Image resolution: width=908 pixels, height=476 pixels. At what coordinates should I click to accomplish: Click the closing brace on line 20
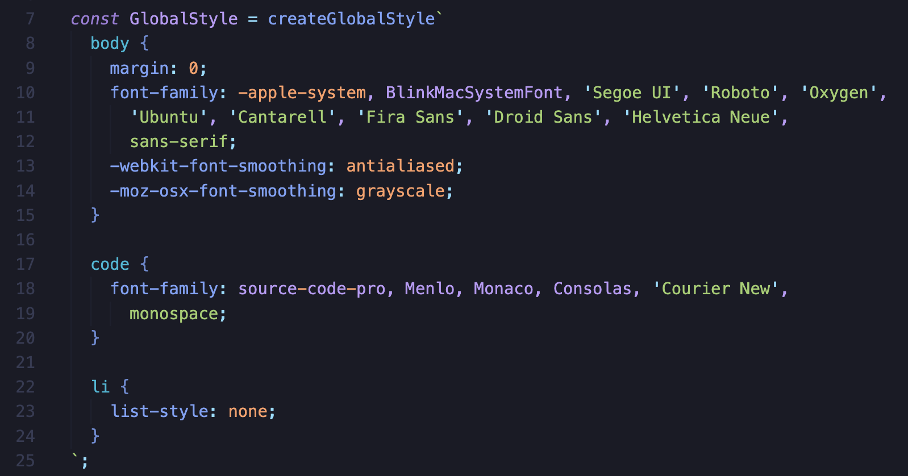(95, 338)
